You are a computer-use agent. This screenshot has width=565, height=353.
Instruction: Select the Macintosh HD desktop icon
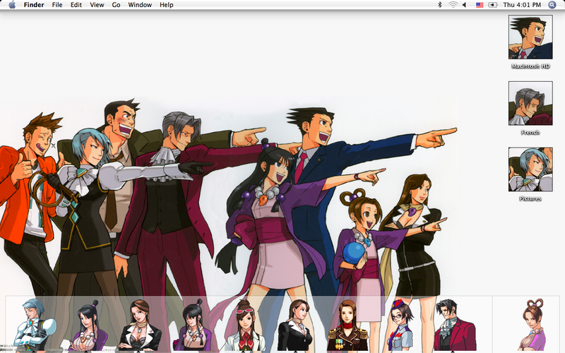pyautogui.click(x=530, y=37)
